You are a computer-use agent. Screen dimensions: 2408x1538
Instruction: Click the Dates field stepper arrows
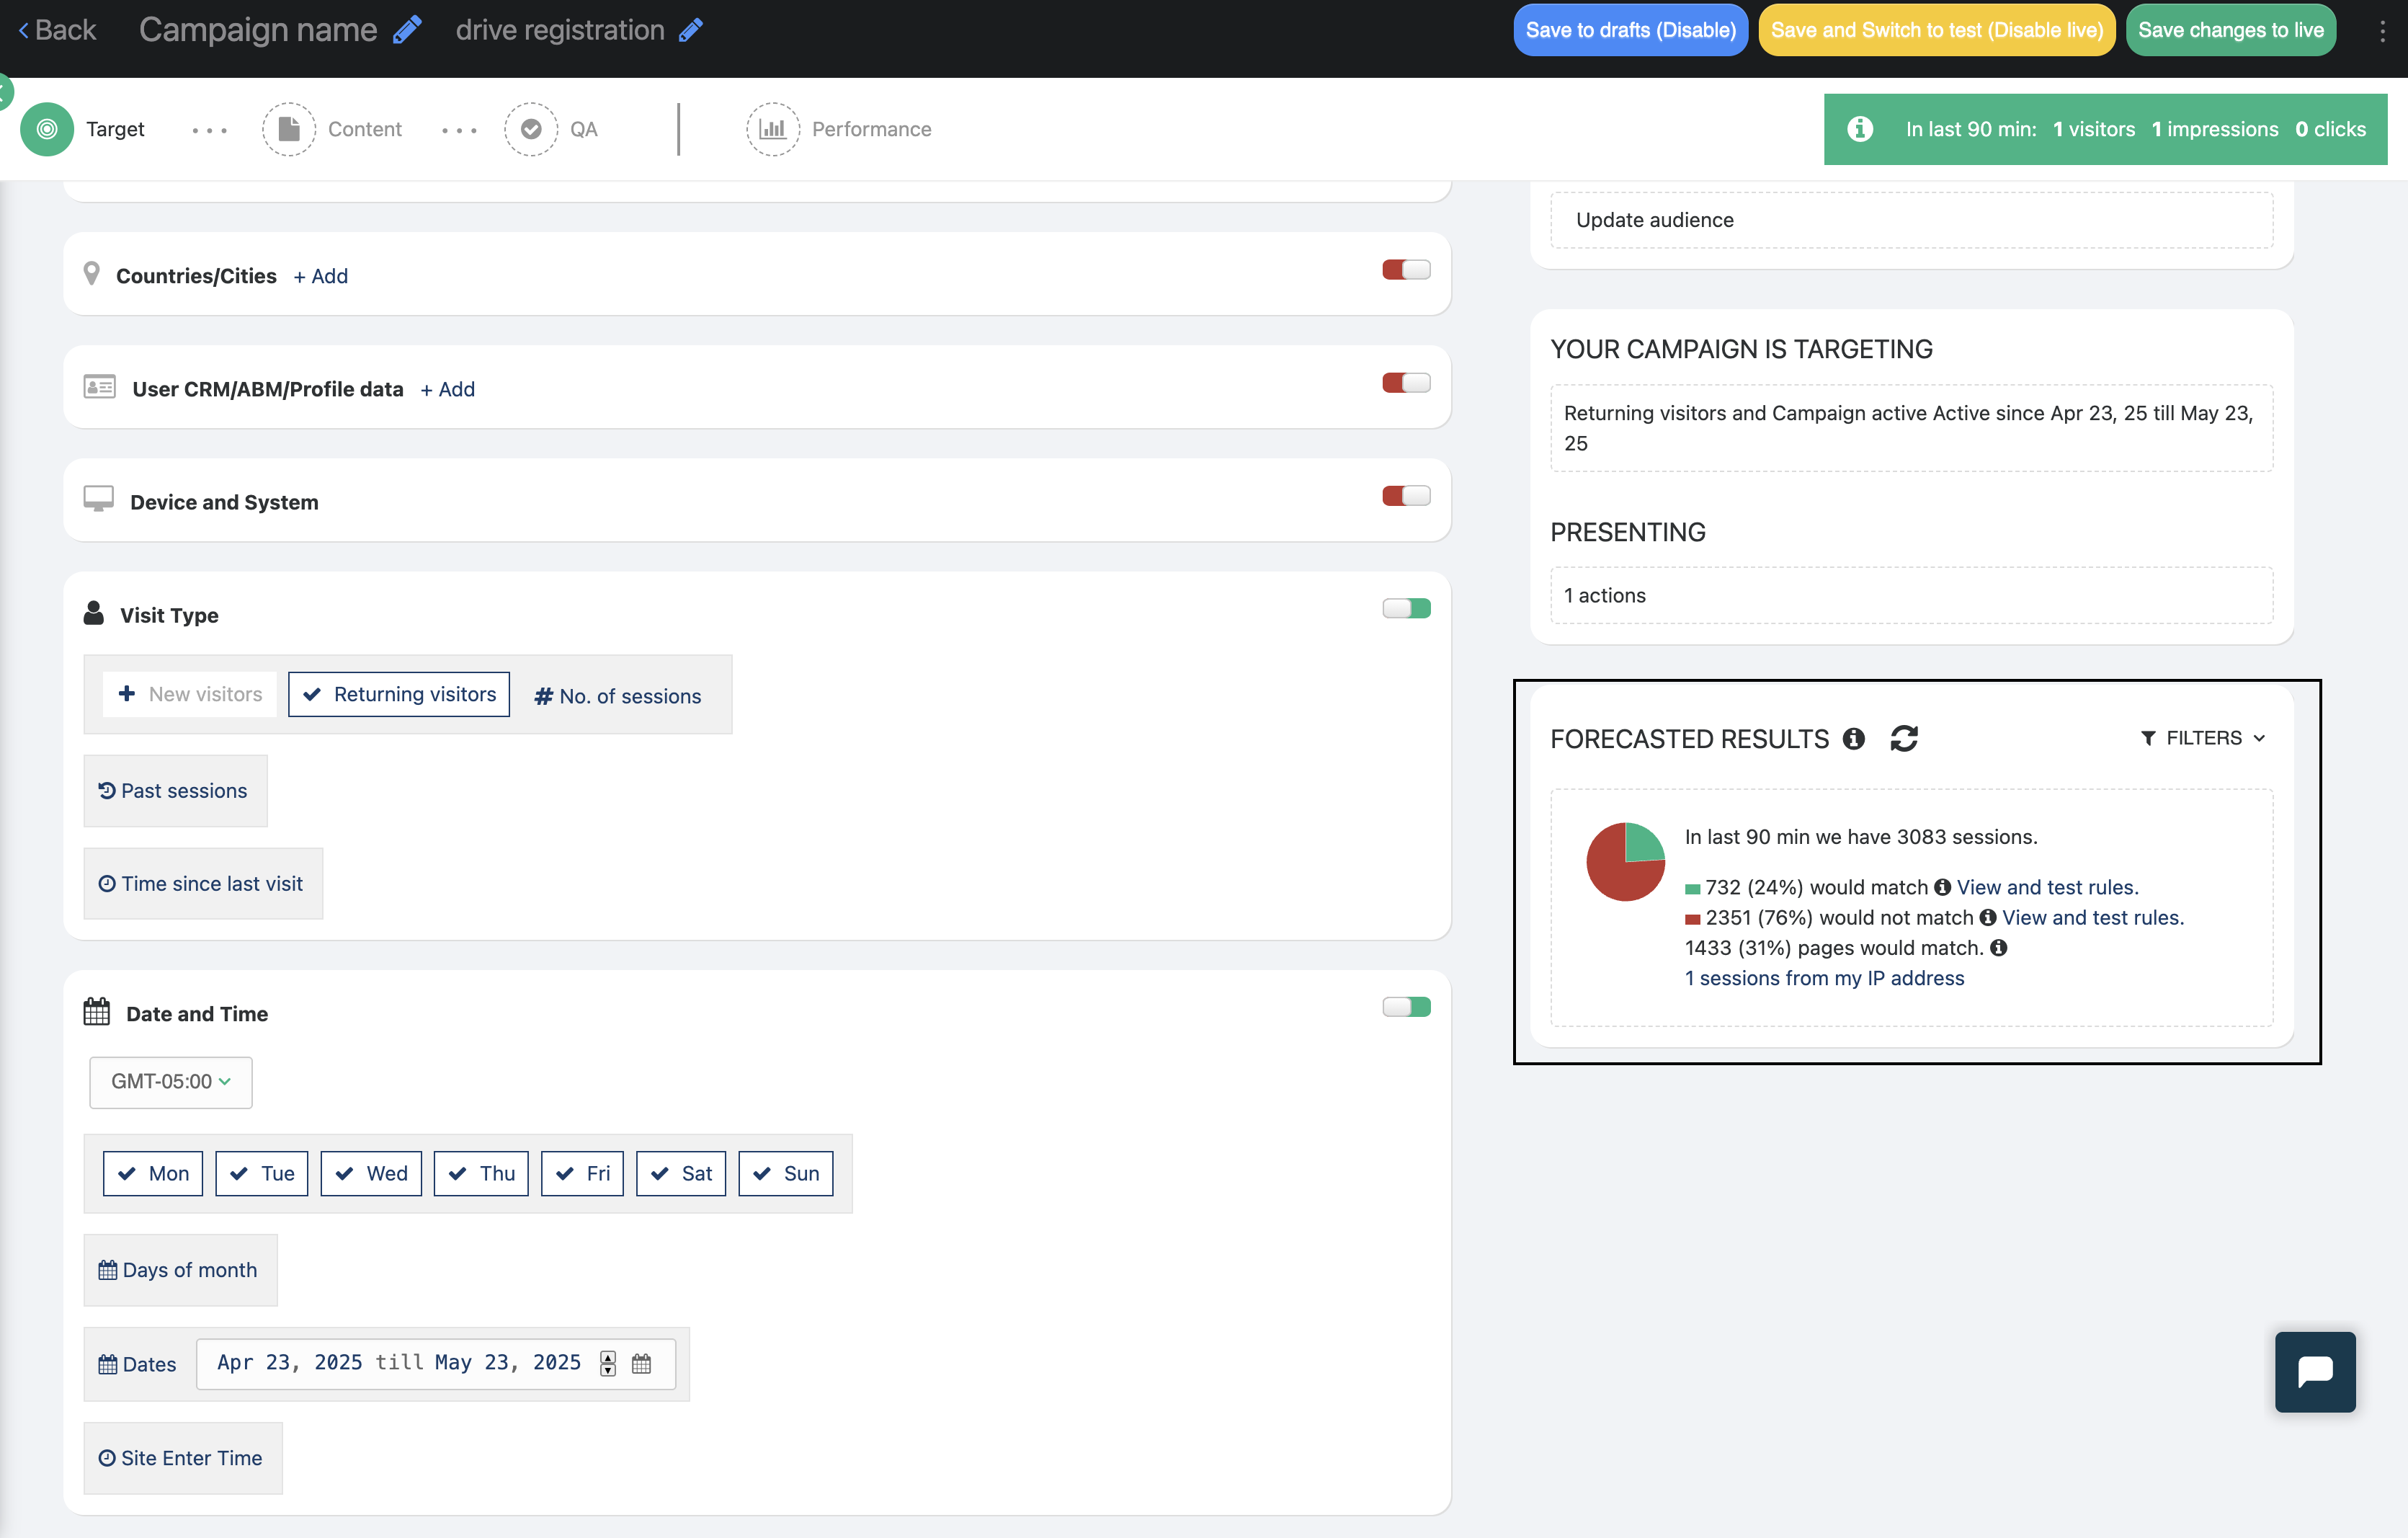click(608, 1363)
